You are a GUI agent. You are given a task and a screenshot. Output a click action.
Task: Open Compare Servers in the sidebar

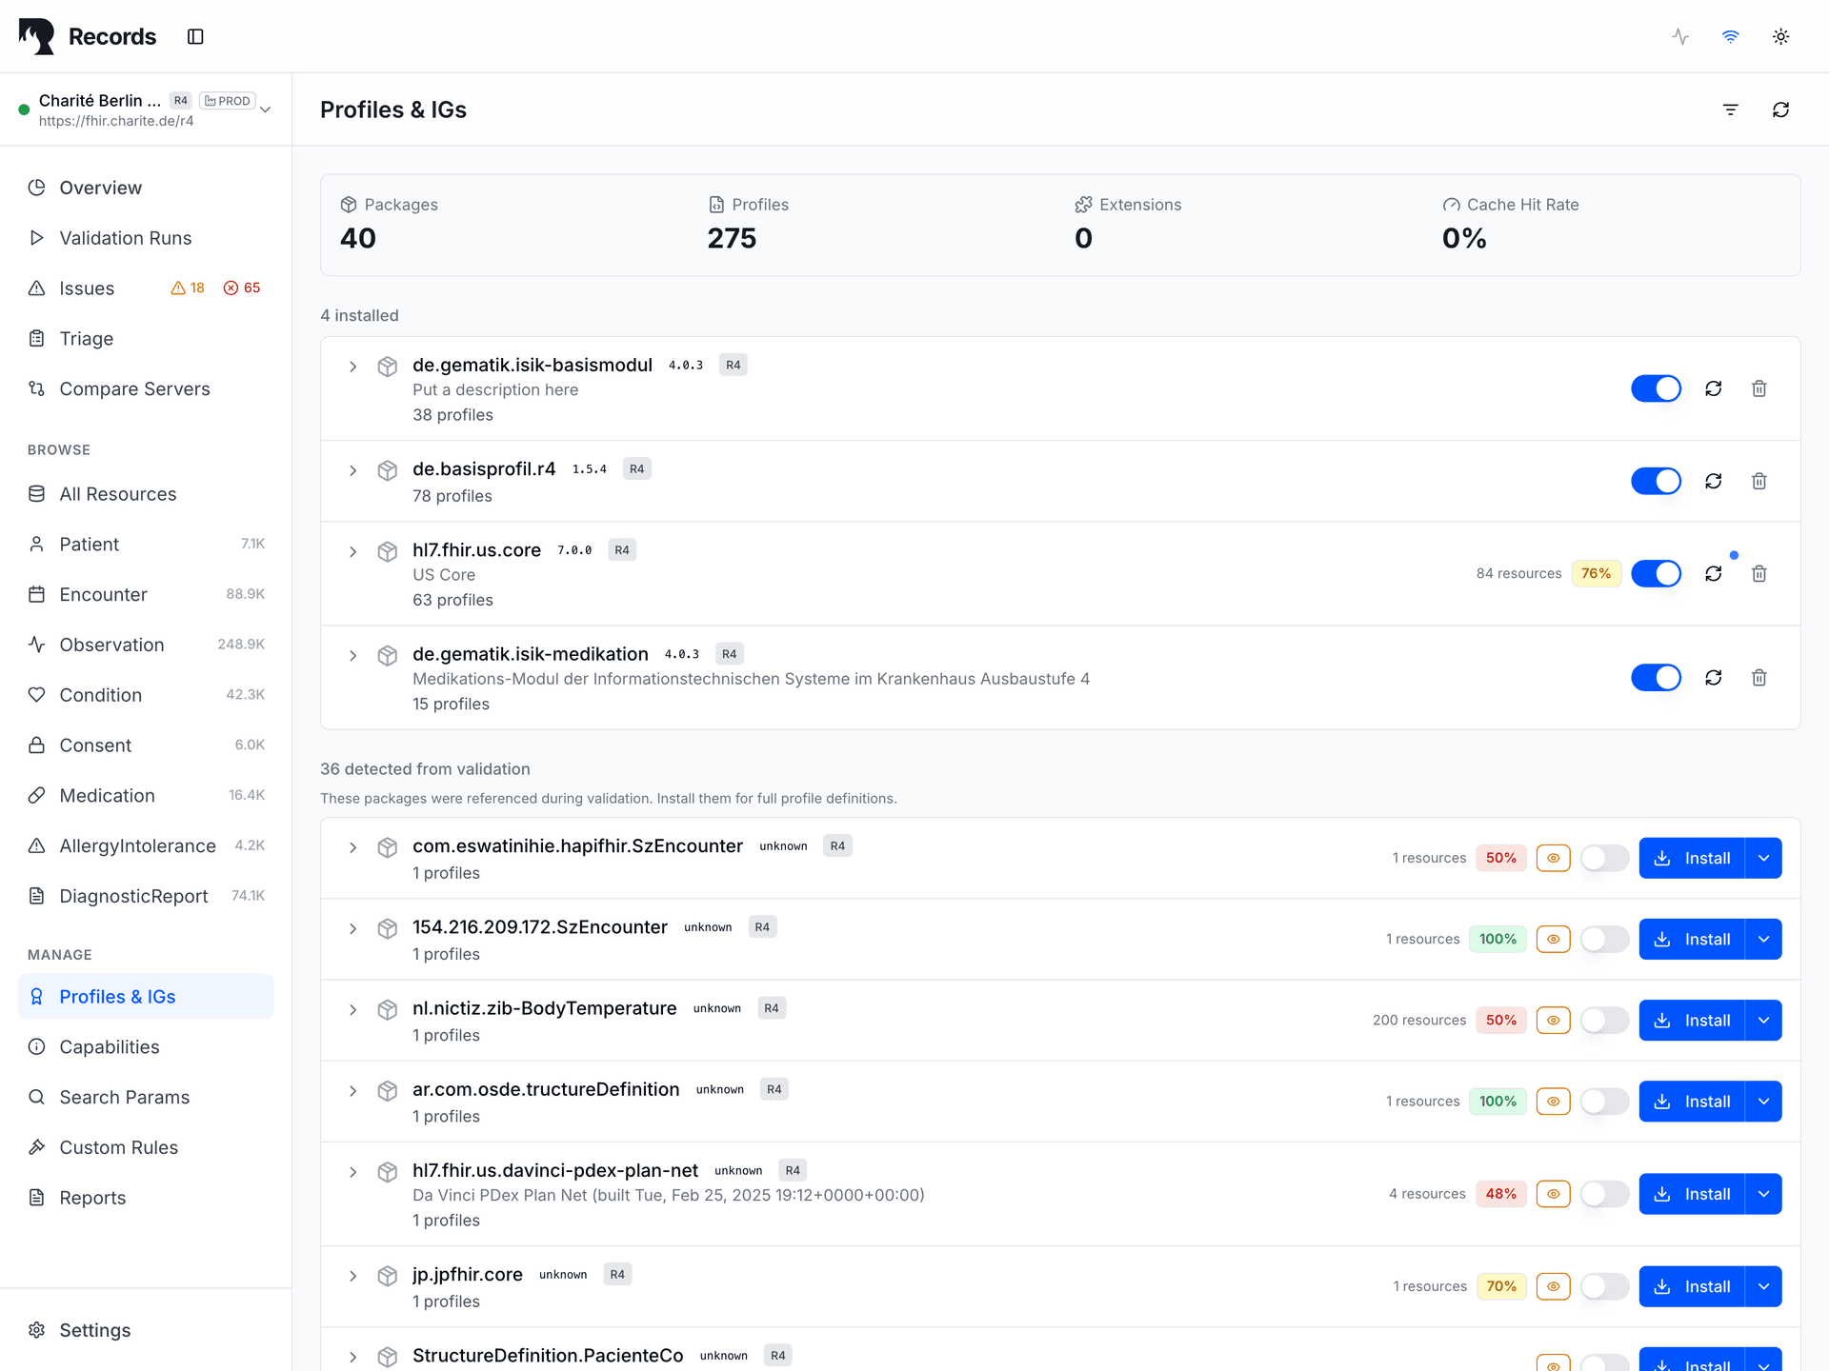146,388
